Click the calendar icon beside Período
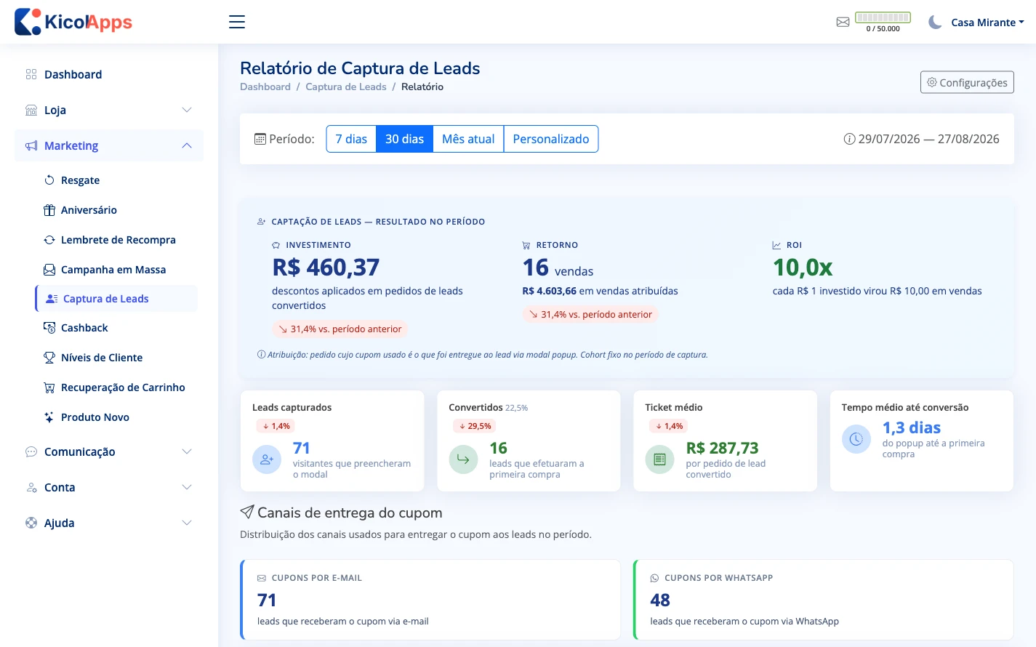Image resolution: width=1036 pixels, height=647 pixels. 260,139
